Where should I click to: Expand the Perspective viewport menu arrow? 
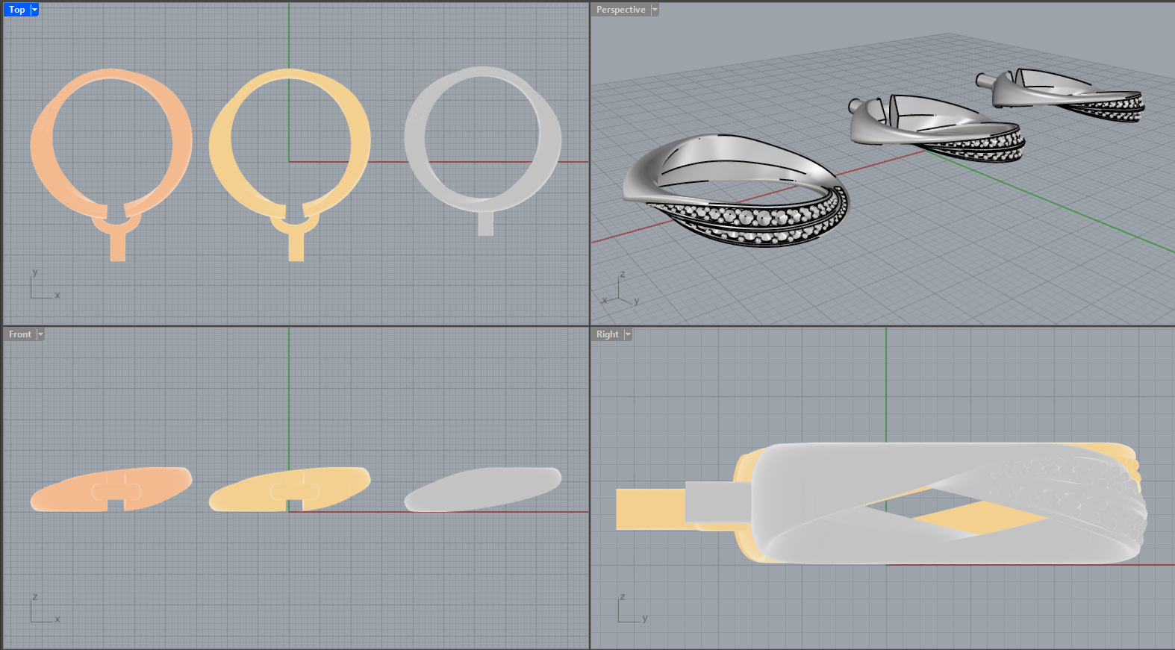(655, 10)
